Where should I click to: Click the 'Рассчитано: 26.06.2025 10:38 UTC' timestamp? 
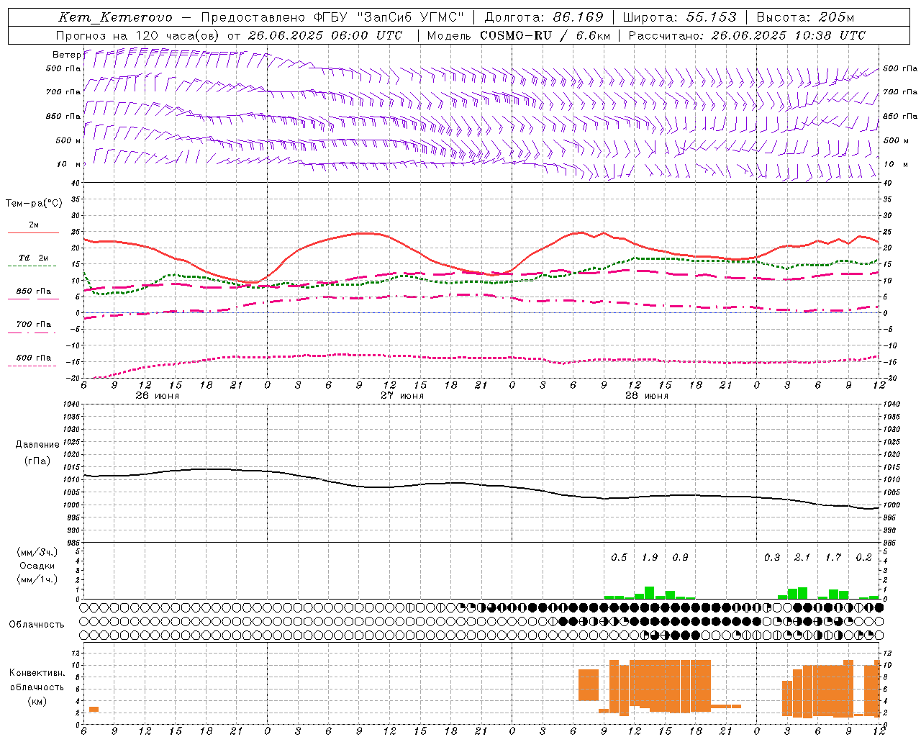747,35
